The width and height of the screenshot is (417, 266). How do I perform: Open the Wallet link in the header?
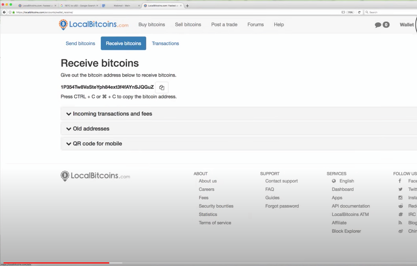(407, 25)
